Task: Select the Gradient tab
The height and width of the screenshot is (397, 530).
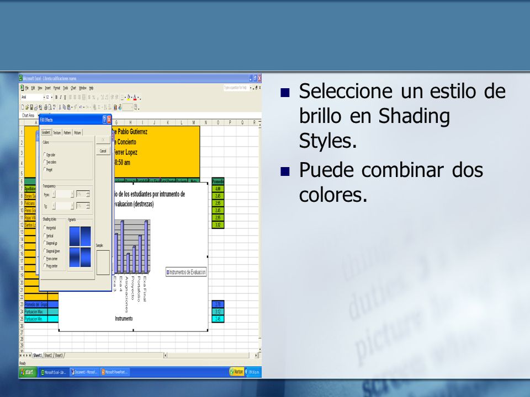Action: point(46,132)
